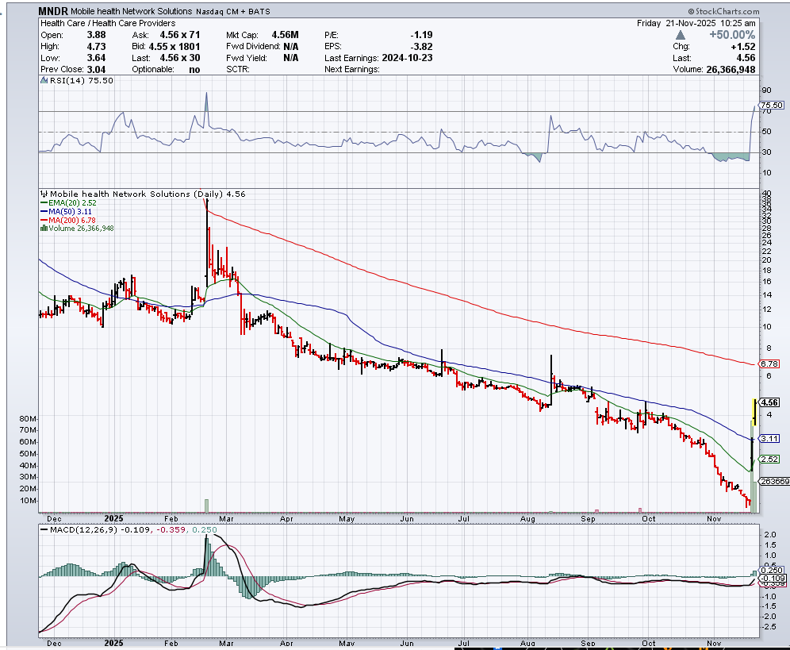Click the 75.50 RSI axis value tag

pyautogui.click(x=771, y=105)
